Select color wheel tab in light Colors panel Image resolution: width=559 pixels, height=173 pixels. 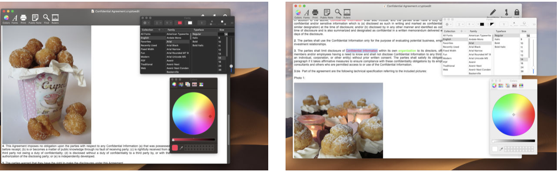[494, 85]
